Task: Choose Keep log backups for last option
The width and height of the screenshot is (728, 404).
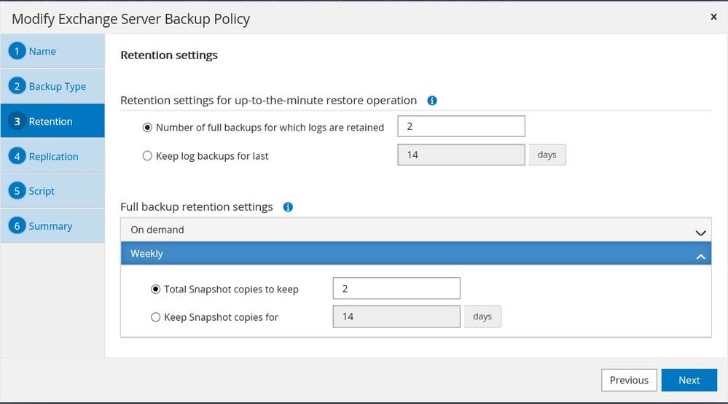Action: click(148, 155)
